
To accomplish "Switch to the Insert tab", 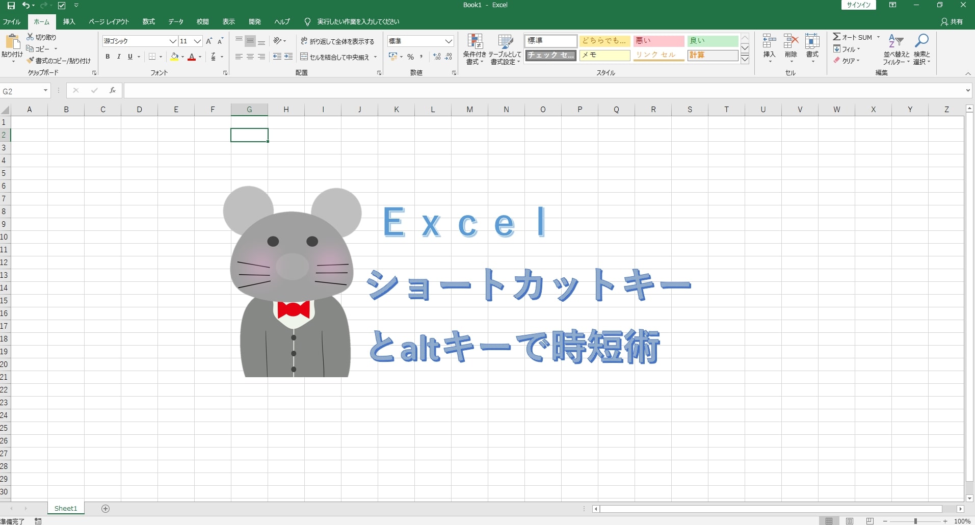I will (69, 21).
